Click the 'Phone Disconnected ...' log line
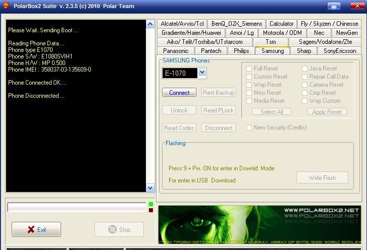This screenshot has width=367, height=250. pos(36,96)
